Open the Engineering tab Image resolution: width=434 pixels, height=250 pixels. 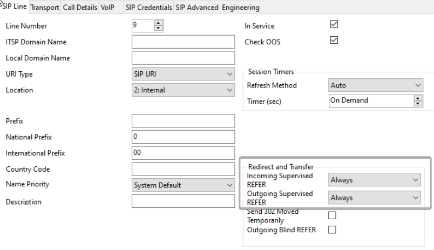[240, 8]
